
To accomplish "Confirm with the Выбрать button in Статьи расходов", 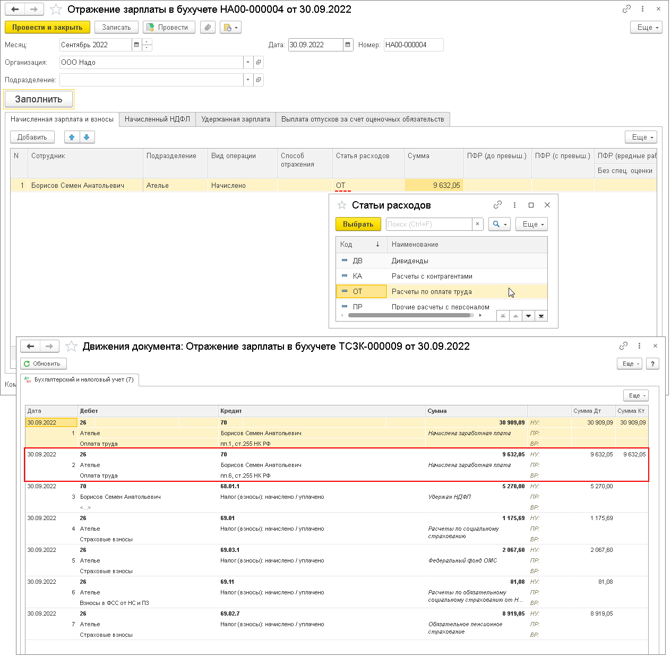I will [x=358, y=224].
